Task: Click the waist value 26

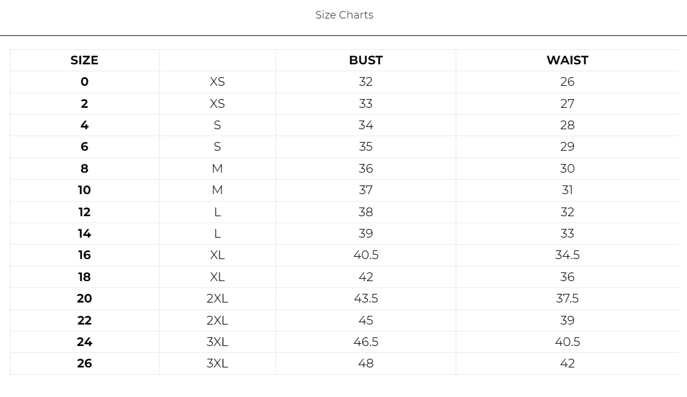Action: pos(568,82)
